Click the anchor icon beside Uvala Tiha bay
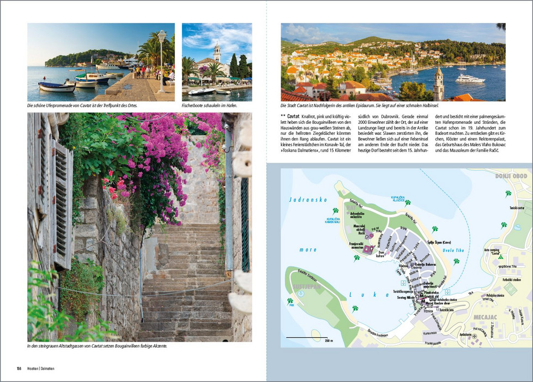 447,292
